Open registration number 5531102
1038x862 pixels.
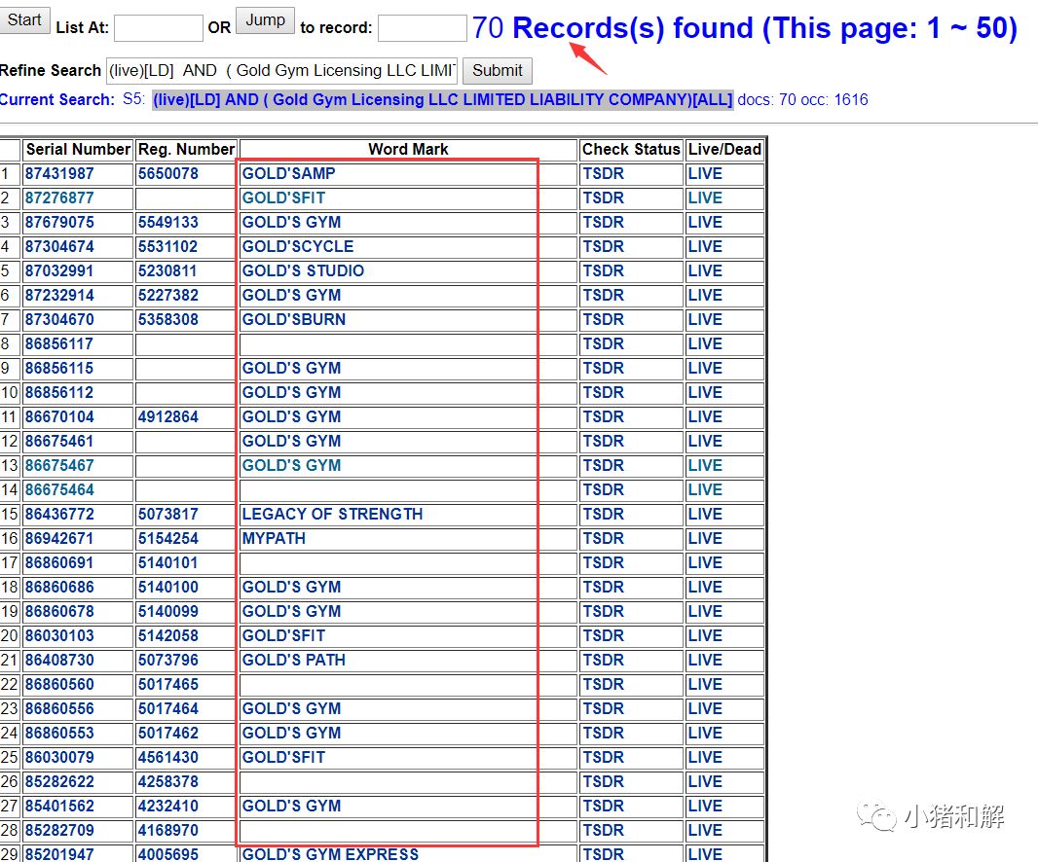click(168, 247)
